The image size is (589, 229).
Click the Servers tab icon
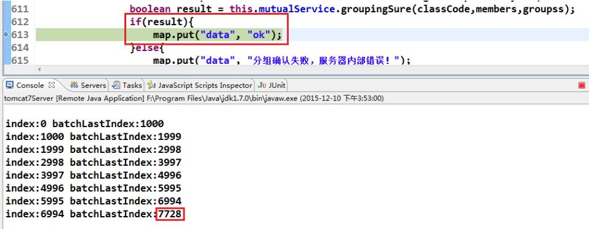click(74, 85)
